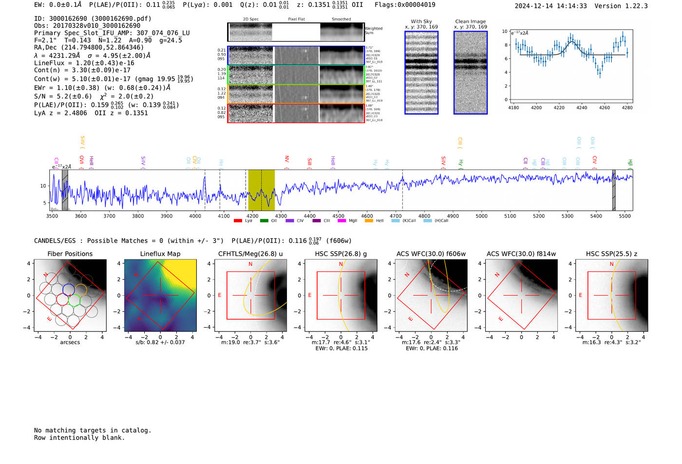Viewport: 682px width, 464px height.
Task: Click the Weighted Sum 2D spectrum row
Action: (x=296, y=32)
